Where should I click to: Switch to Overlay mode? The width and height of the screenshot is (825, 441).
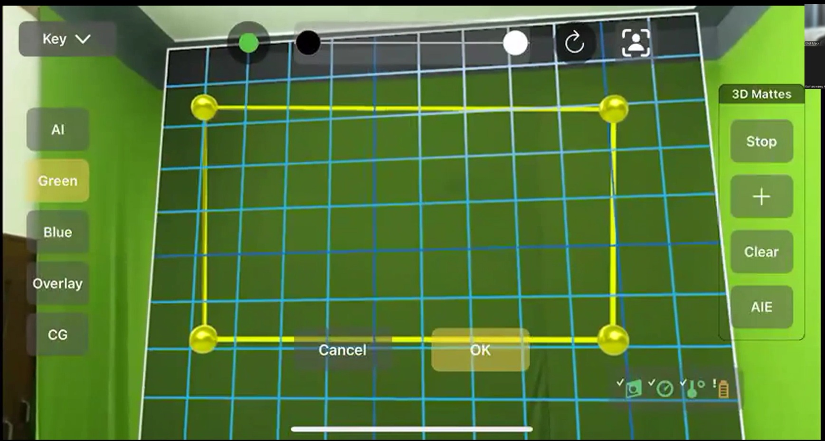(x=57, y=283)
